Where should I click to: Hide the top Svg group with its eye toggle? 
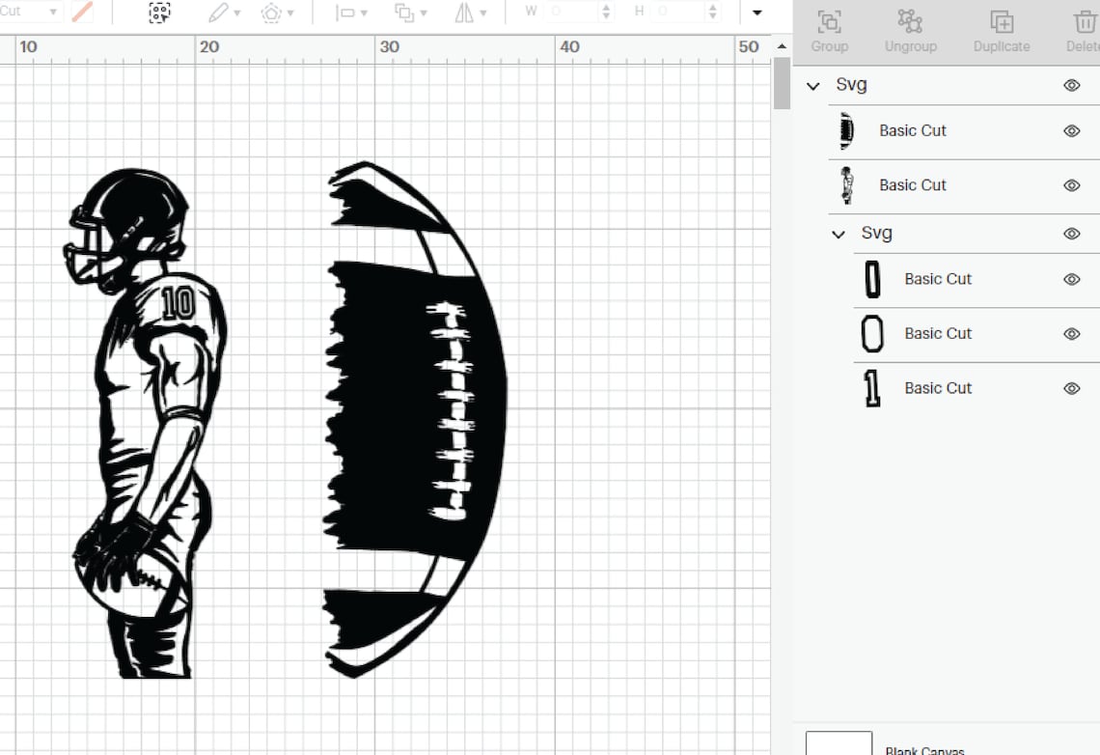[x=1072, y=85]
